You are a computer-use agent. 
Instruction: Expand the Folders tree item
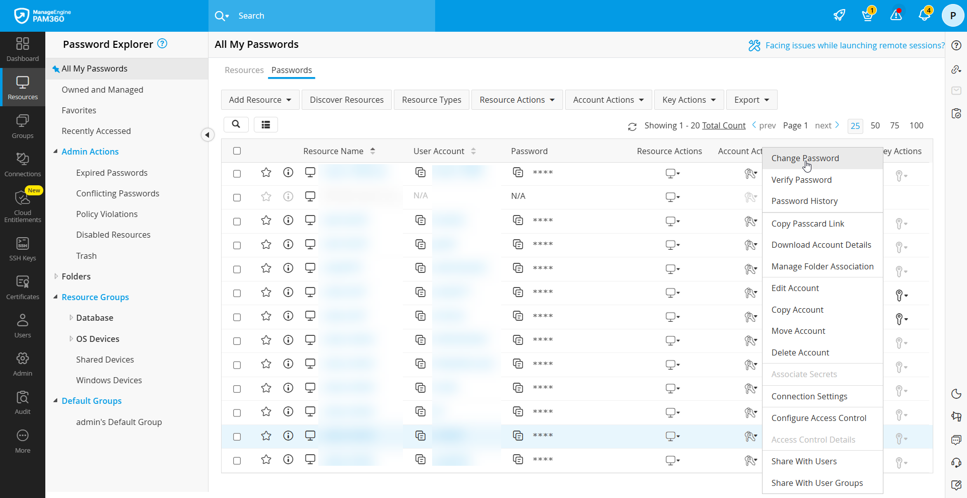click(x=56, y=276)
